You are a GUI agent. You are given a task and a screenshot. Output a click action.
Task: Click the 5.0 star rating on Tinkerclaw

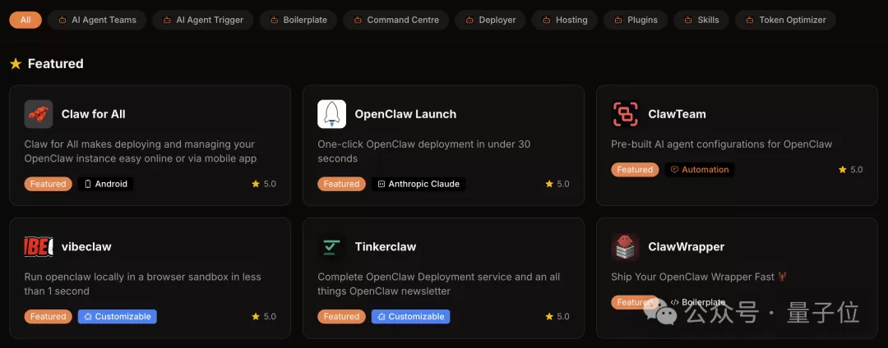pos(557,316)
